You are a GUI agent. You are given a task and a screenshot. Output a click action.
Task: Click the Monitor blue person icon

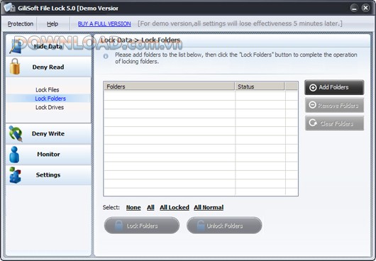click(14, 155)
